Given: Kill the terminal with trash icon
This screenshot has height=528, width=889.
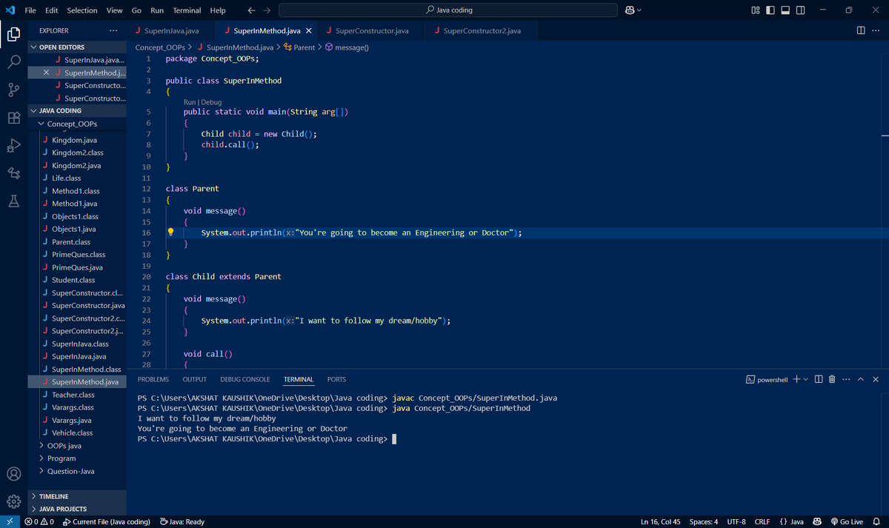Looking at the screenshot, I should tap(832, 379).
